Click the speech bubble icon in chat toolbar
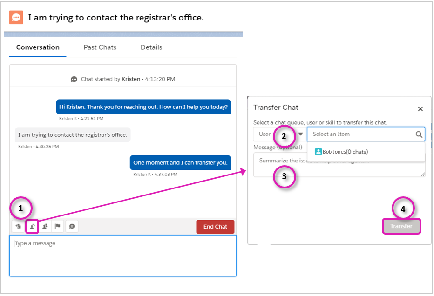This screenshot has width=434, height=296. pos(72,227)
